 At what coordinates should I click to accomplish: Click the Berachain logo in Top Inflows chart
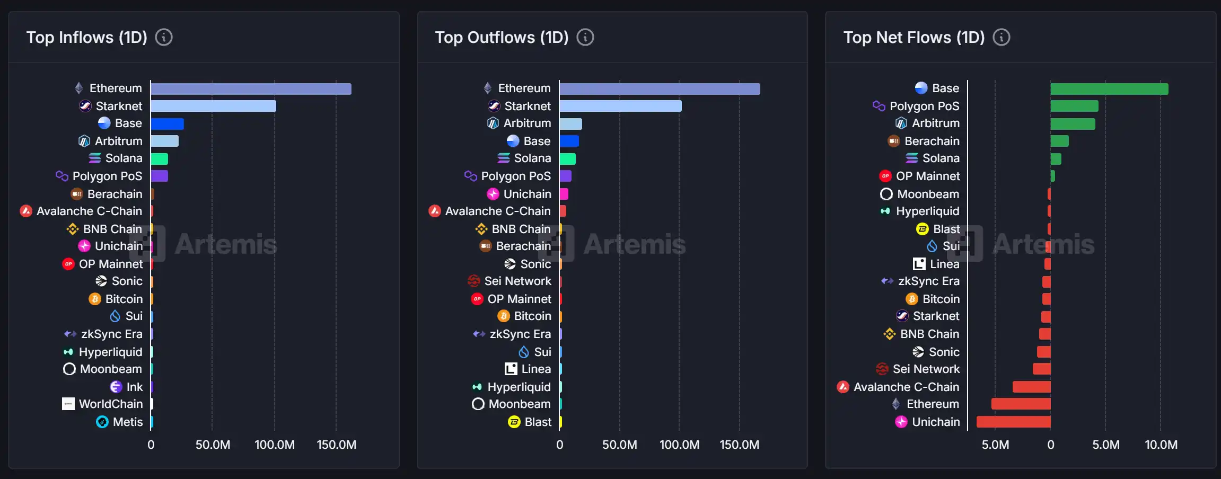(77, 194)
